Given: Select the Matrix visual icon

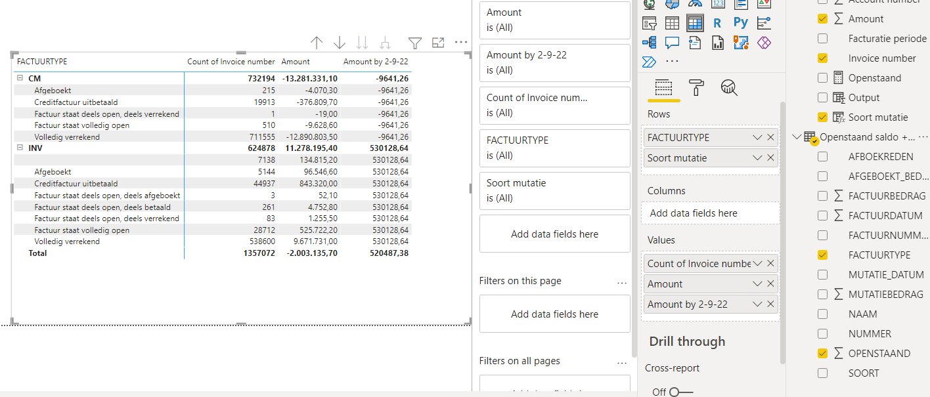Looking at the screenshot, I should [695, 24].
